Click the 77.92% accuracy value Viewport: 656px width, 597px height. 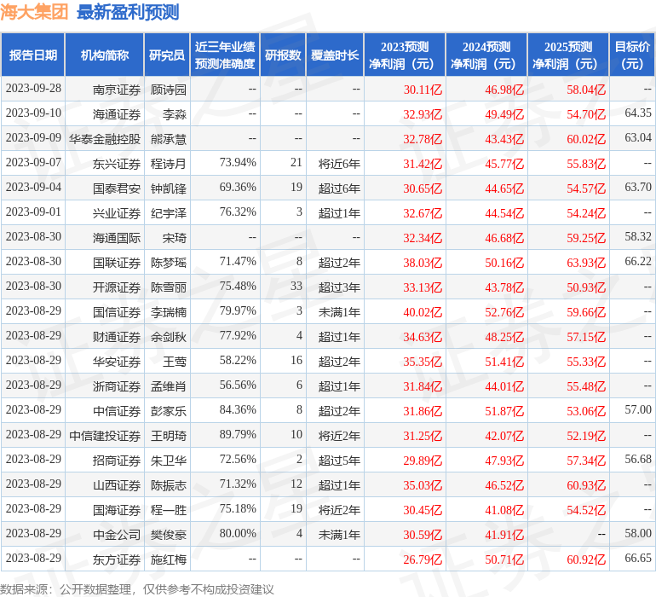(238, 335)
